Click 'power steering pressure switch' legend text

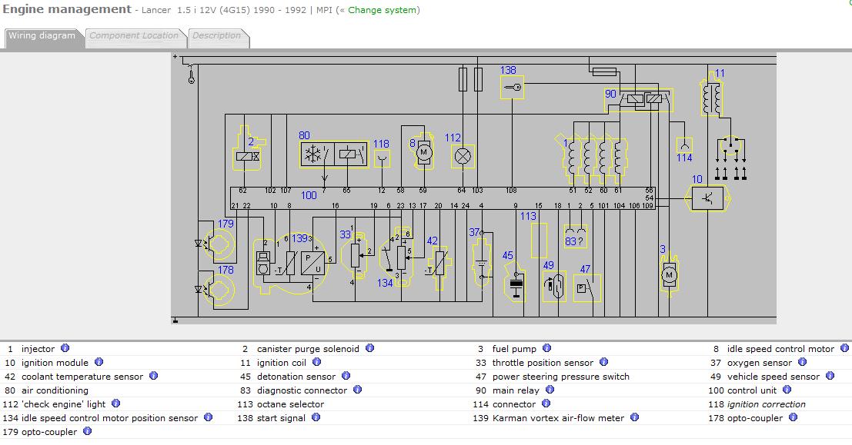561,376
